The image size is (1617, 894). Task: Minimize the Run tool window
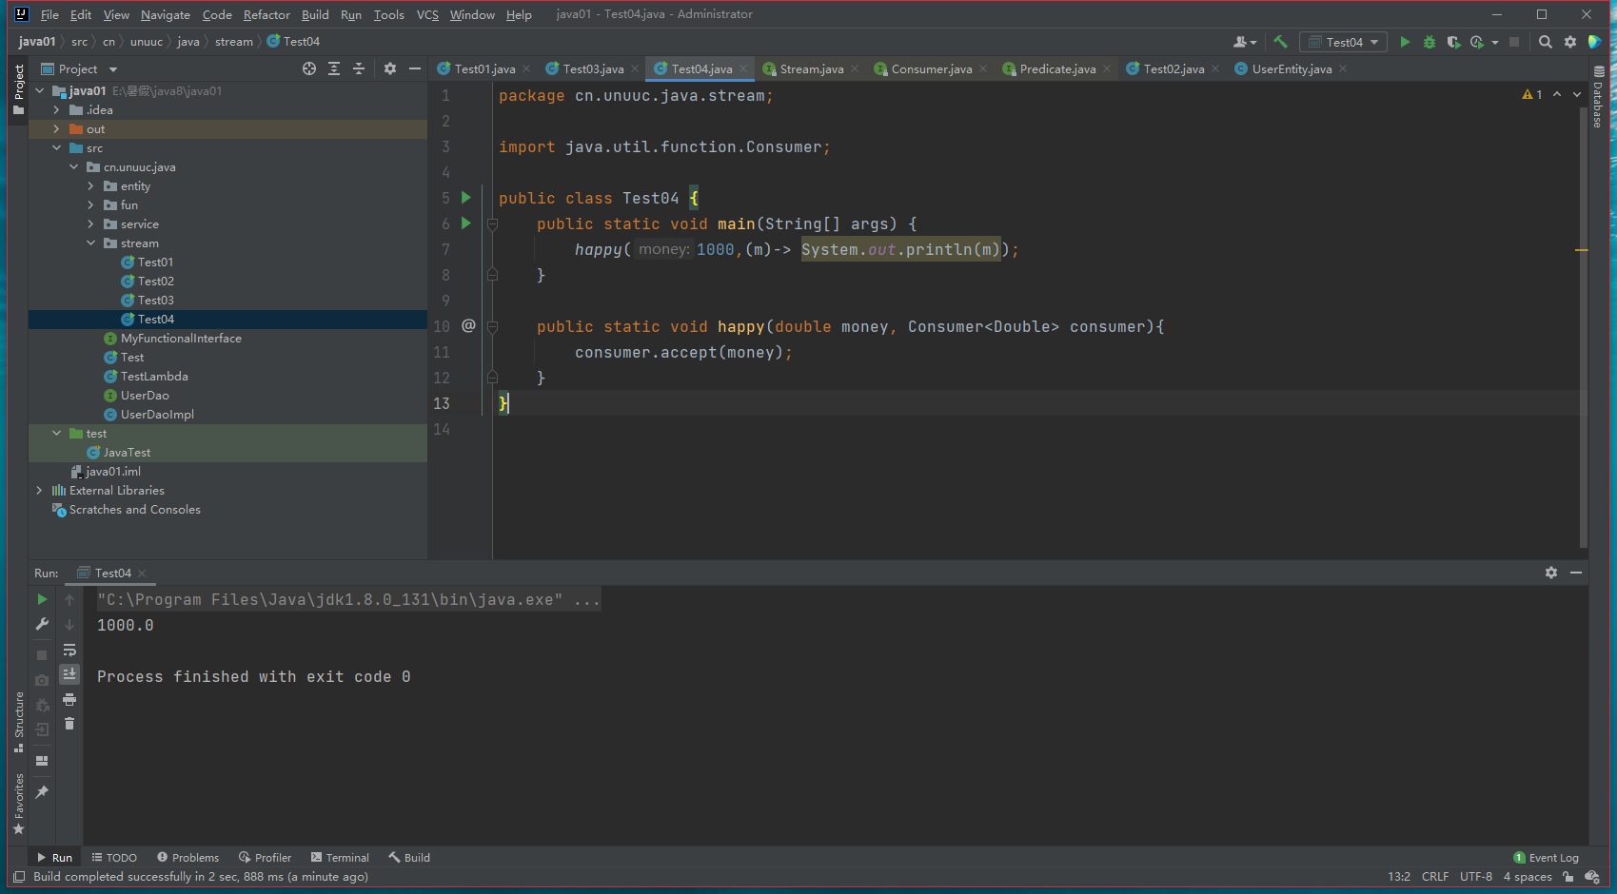click(1576, 573)
